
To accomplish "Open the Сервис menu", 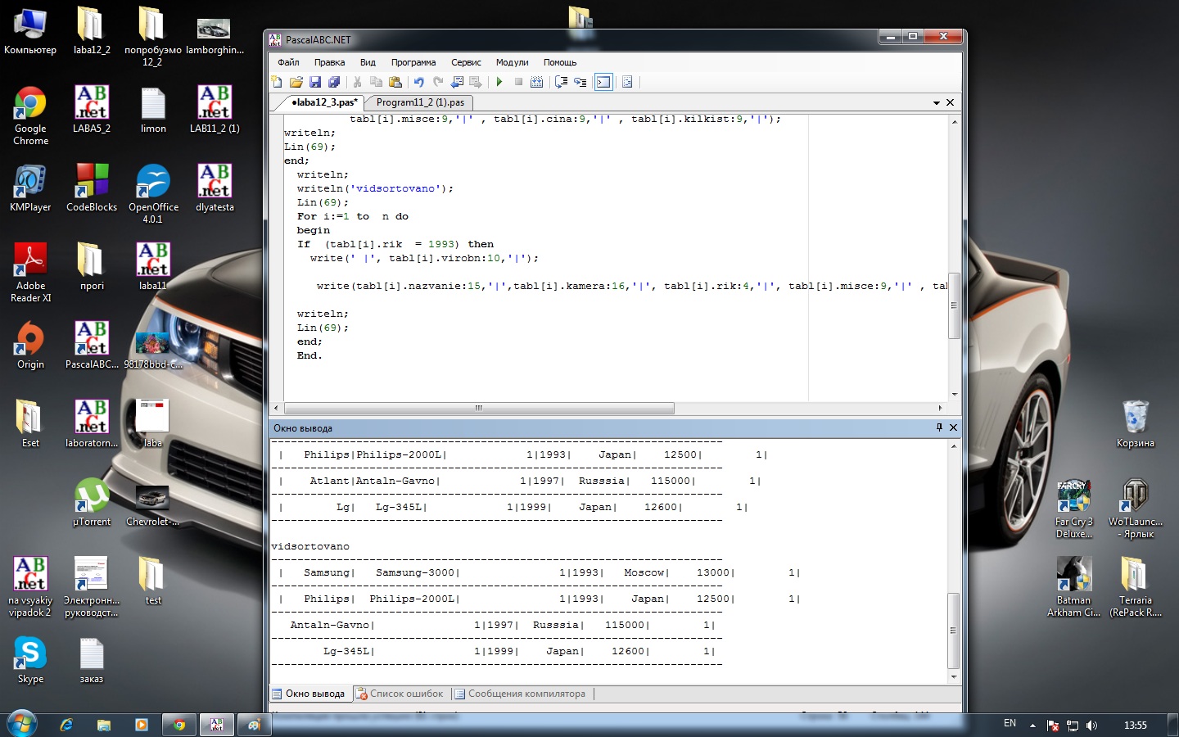I will (466, 62).
